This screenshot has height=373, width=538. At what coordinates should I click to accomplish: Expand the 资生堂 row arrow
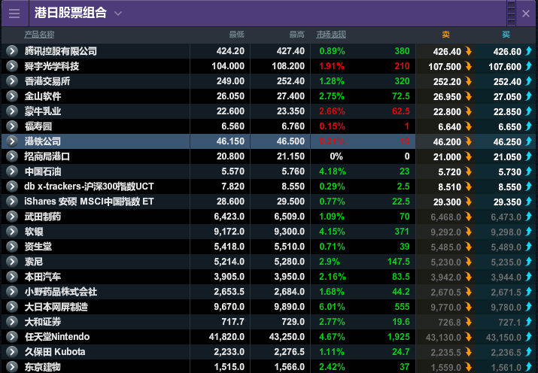point(12,247)
